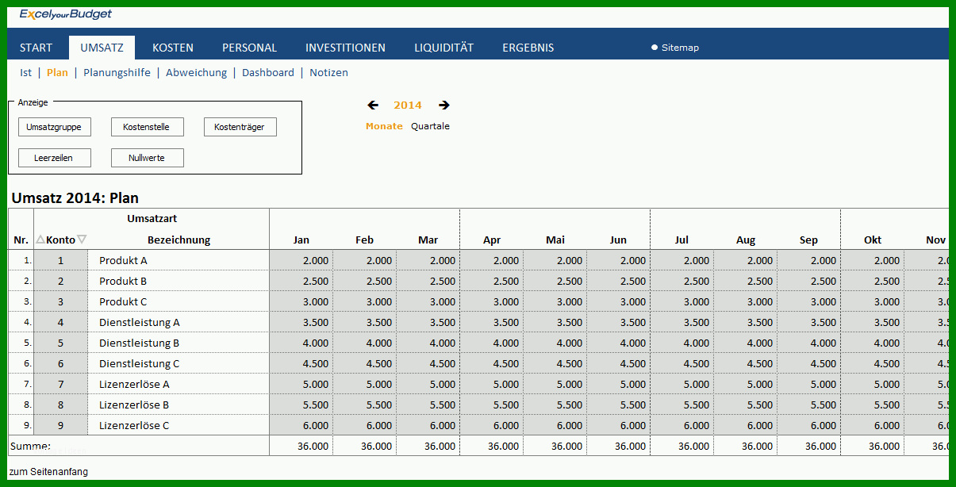Image resolution: width=956 pixels, height=487 pixels.
Task: Click the Sitemap bullet link
Action: tap(675, 48)
